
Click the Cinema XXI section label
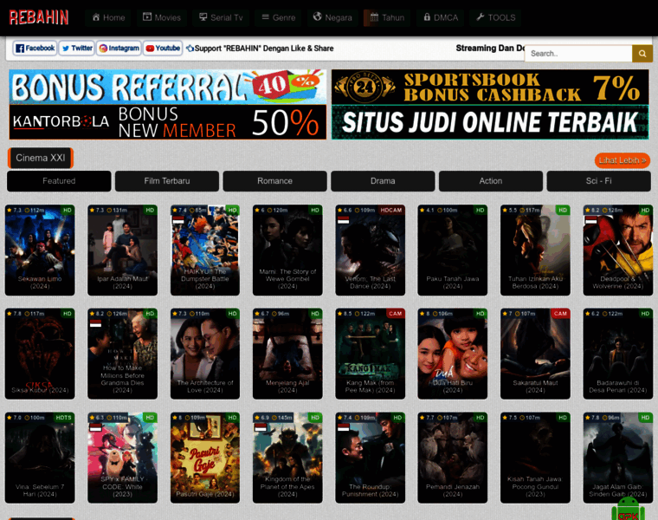pyautogui.click(x=41, y=158)
